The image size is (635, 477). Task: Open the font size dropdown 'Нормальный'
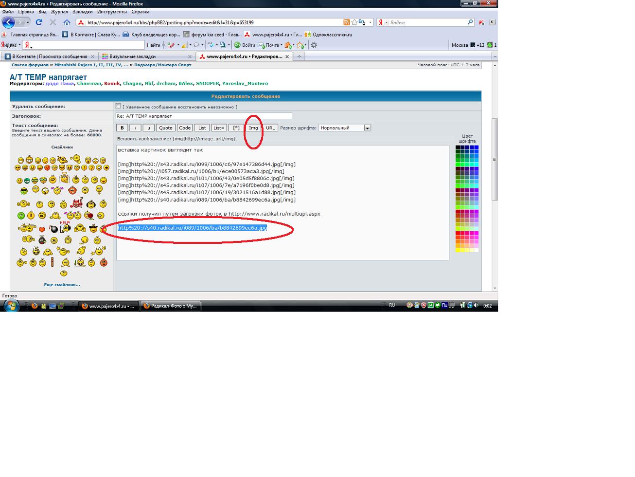[x=345, y=128]
